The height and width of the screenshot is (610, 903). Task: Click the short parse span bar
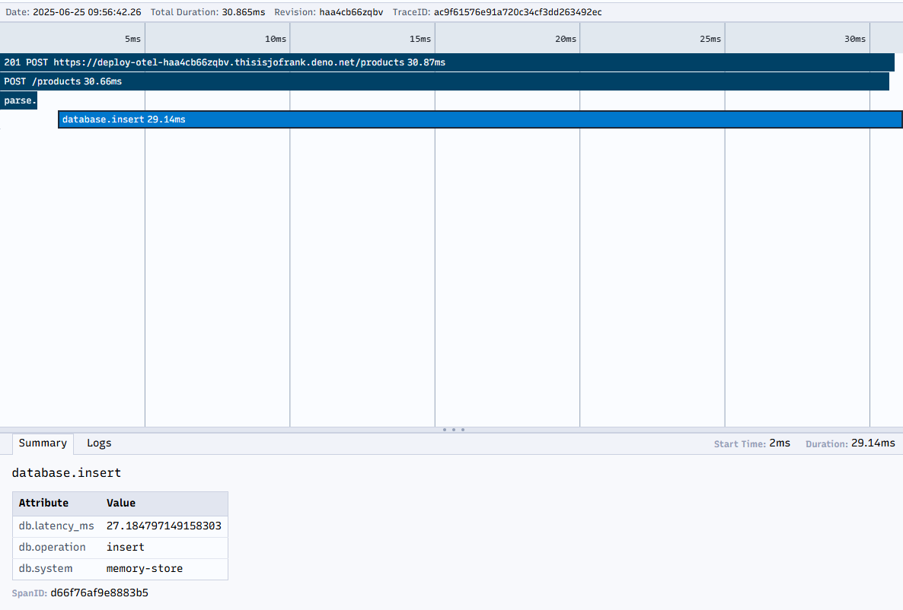19,100
